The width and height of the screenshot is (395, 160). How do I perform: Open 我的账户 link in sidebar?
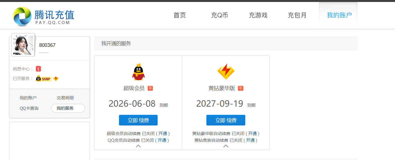(x=28, y=98)
